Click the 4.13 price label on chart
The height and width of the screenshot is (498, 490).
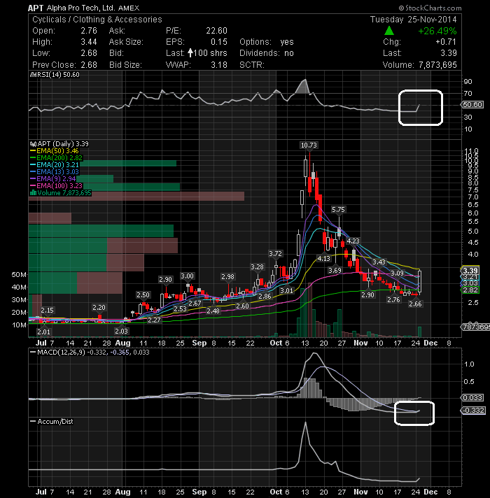[323, 259]
